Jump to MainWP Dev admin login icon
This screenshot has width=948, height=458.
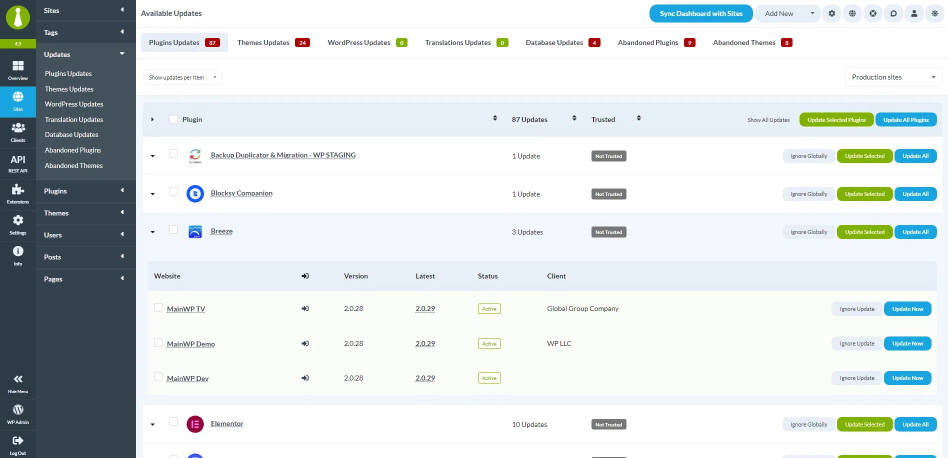[305, 378]
